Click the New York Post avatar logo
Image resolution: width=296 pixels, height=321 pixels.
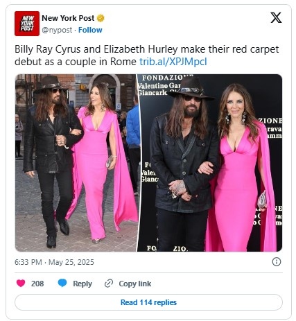27,24
